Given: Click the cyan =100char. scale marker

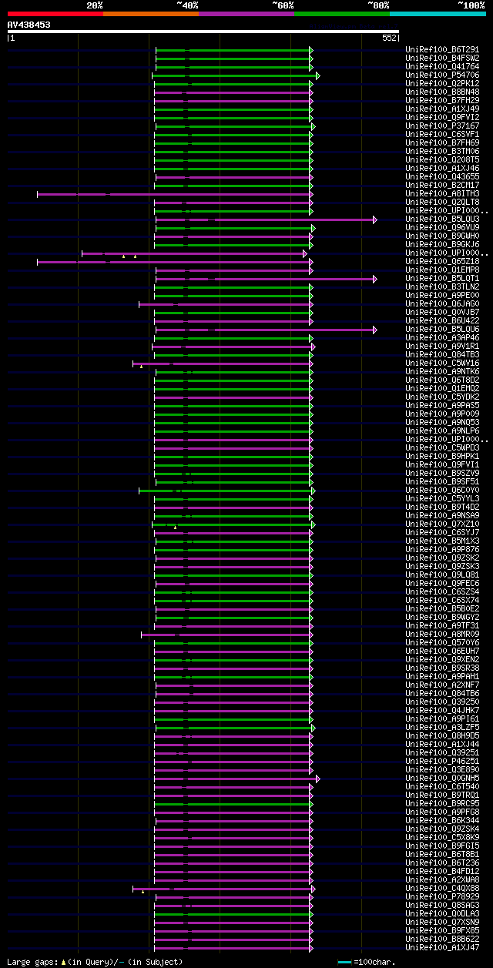Looking at the screenshot, I should pos(344,962).
